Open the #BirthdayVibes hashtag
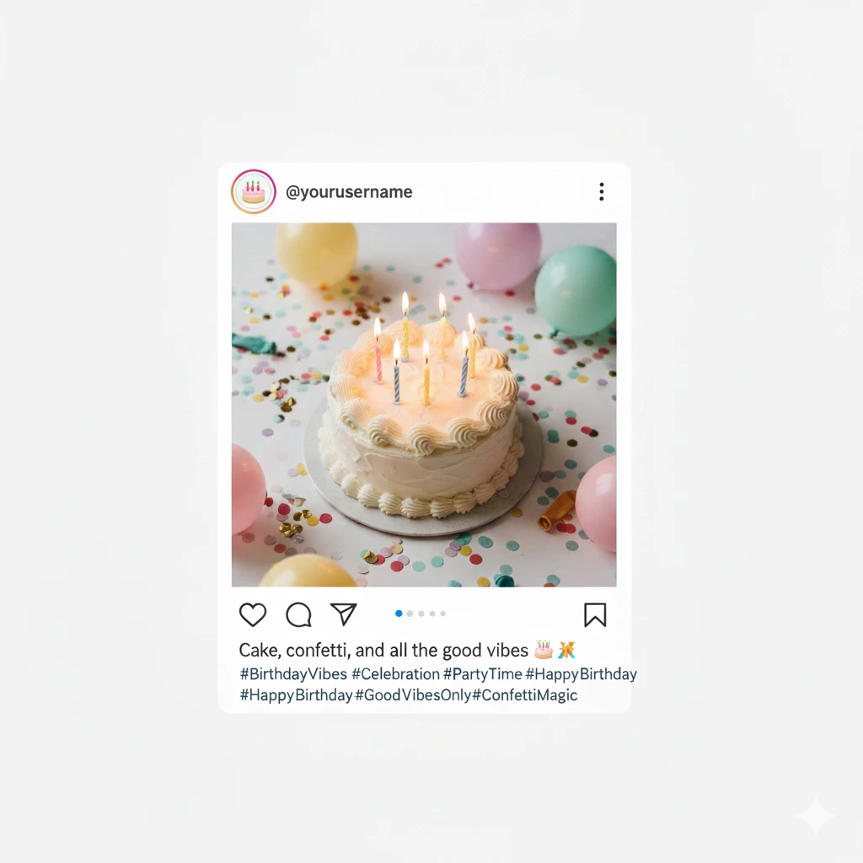 coord(293,674)
